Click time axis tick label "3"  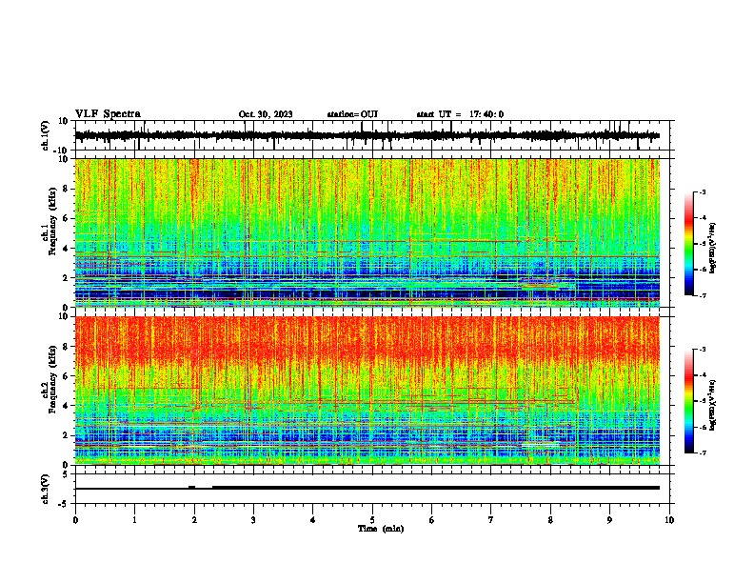click(253, 520)
